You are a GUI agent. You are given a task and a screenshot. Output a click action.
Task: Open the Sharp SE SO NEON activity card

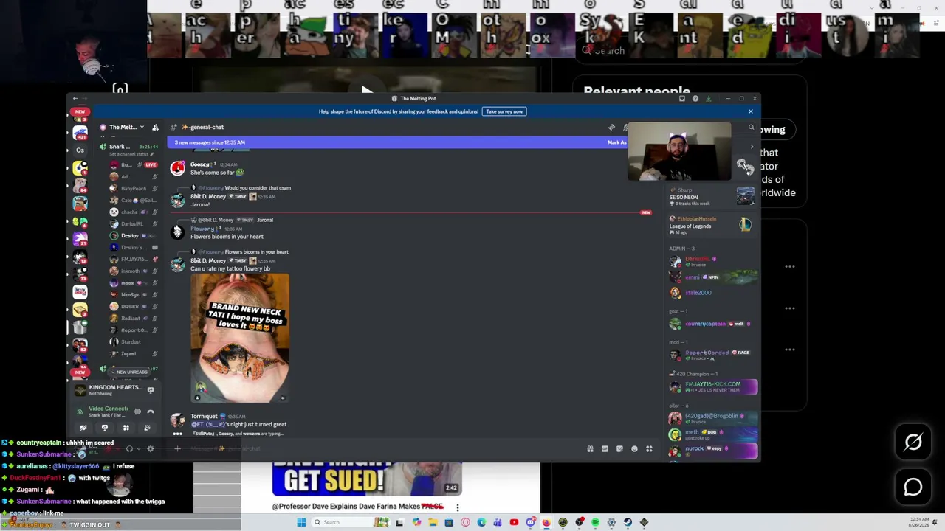coord(712,197)
